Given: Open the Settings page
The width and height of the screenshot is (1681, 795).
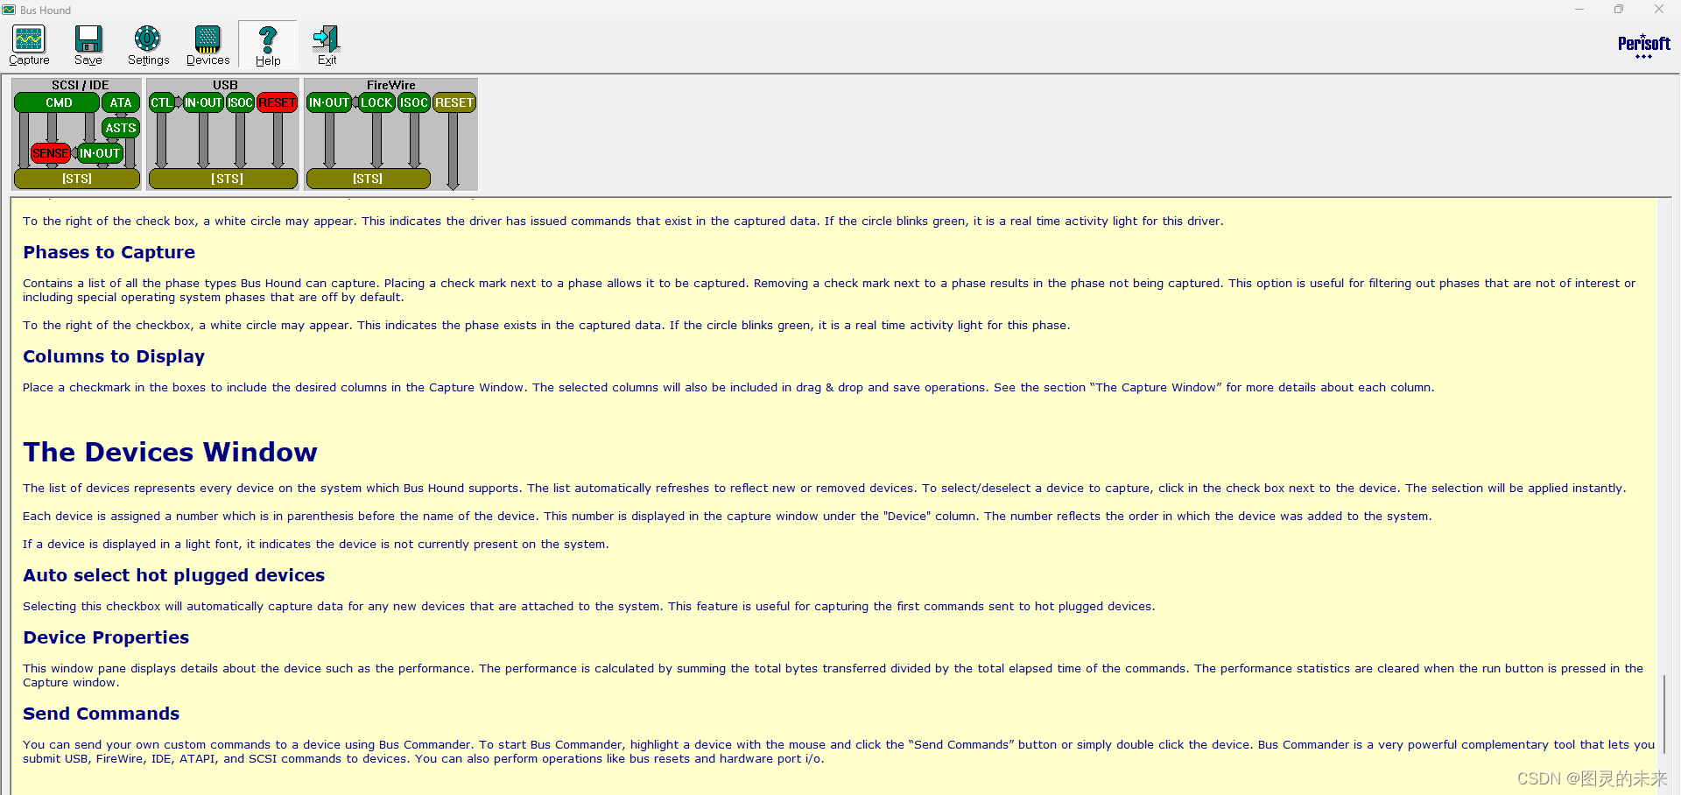Looking at the screenshot, I should (x=148, y=46).
